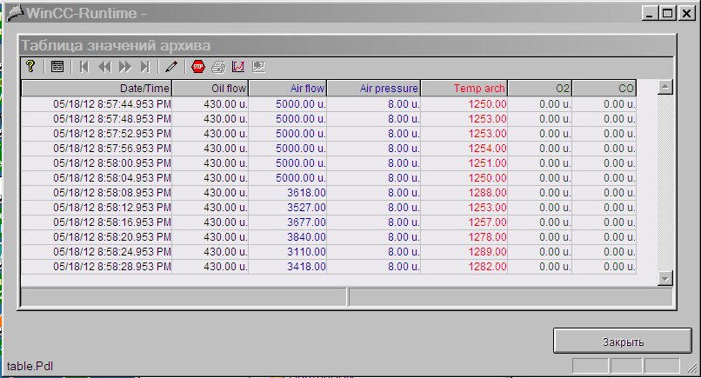The height and width of the screenshot is (378, 701).
Task: Select the Air flow column header
Action: tap(288, 89)
